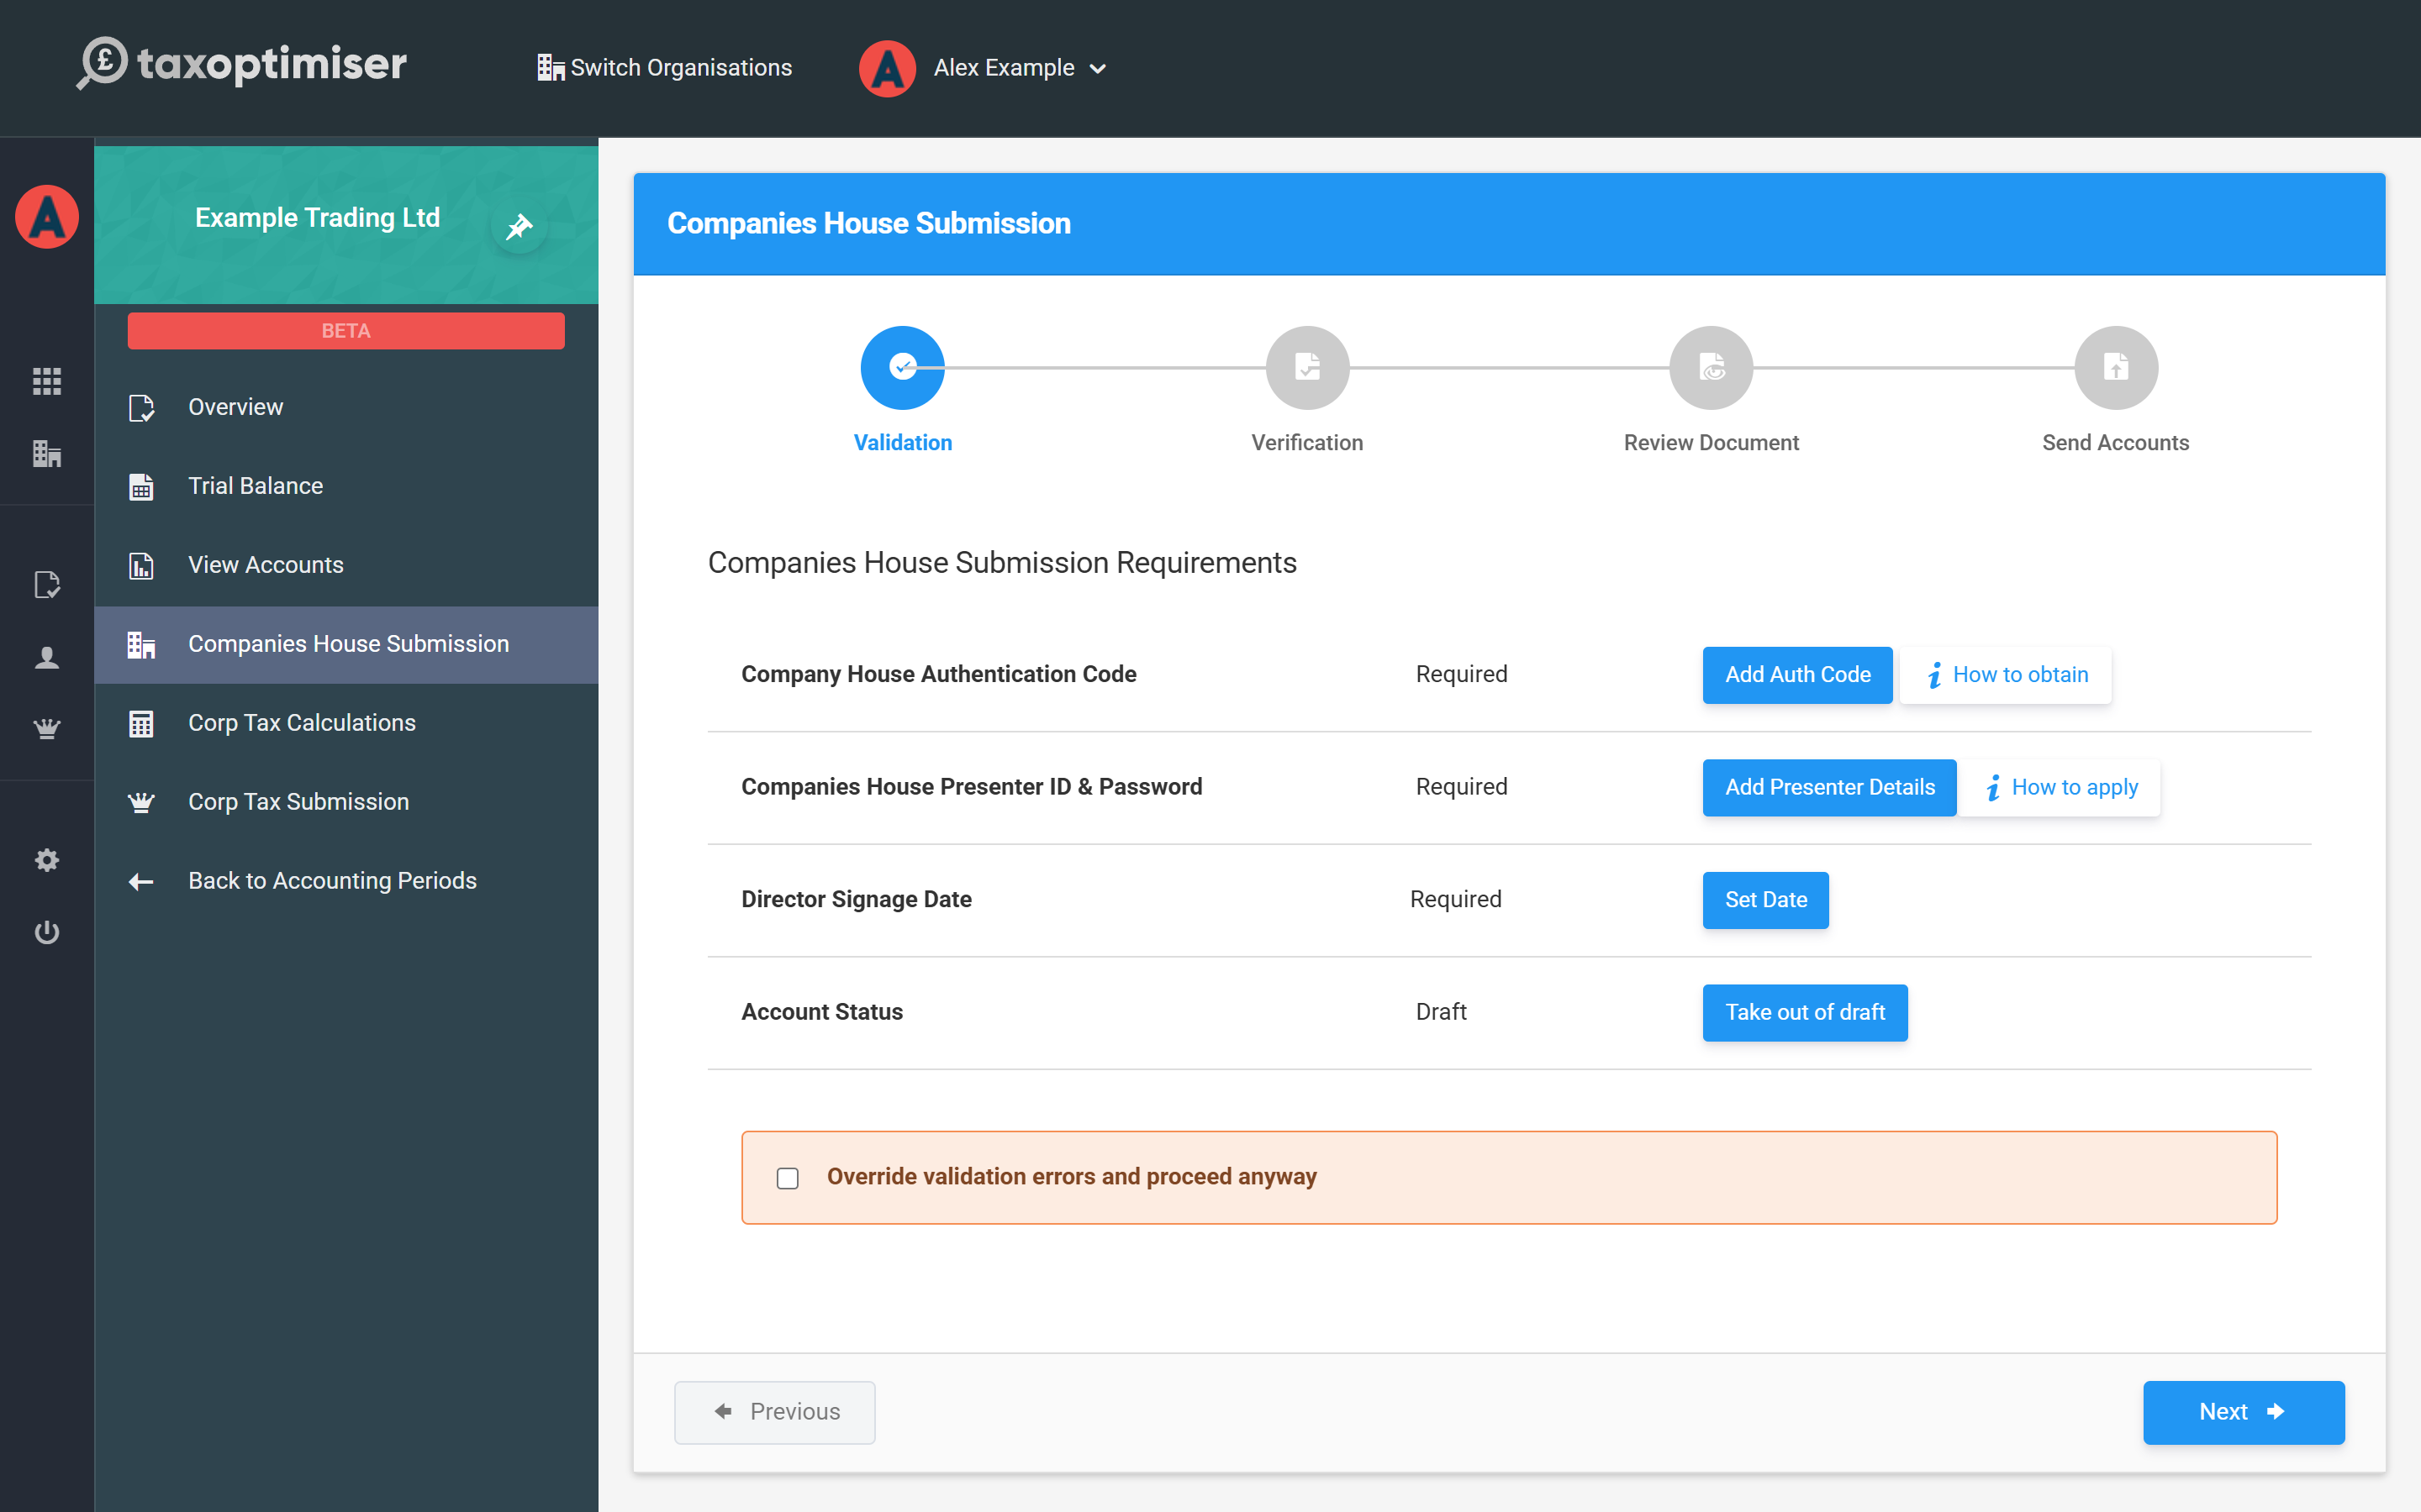Click the organisations building icon in left rail

point(47,454)
